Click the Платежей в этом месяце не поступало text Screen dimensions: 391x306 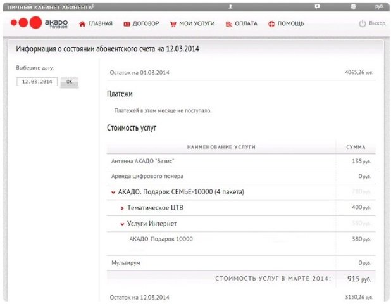[x=163, y=110]
